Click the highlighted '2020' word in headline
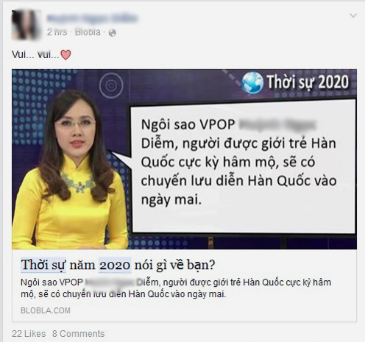The width and height of the screenshot is (365, 342). [x=115, y=265]
